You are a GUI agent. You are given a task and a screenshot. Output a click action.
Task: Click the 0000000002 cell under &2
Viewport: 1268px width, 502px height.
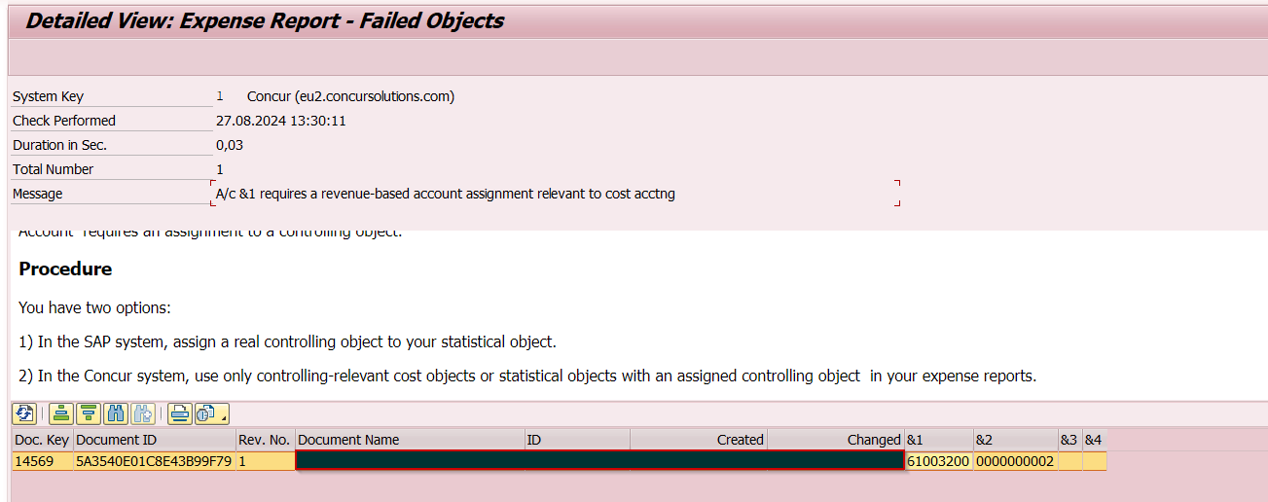click(1016, 461)
